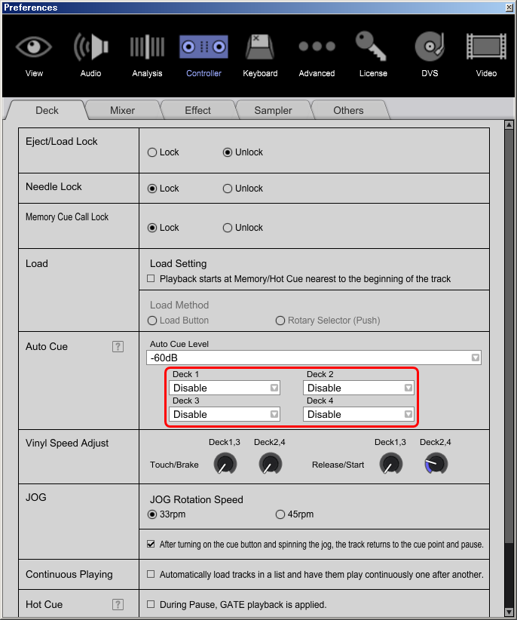Switch to the Effect tab
This screenshot has height=620, width=517.
tap(198, 110)
